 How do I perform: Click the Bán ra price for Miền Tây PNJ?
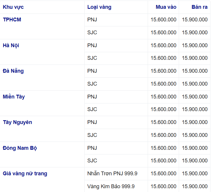pos(195,97)
